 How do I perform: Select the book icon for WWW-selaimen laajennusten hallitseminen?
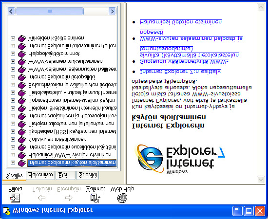click(22, 69)
